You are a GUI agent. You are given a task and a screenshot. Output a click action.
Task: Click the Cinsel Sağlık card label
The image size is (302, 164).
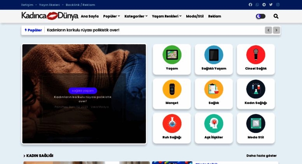(x=256, y=69)
